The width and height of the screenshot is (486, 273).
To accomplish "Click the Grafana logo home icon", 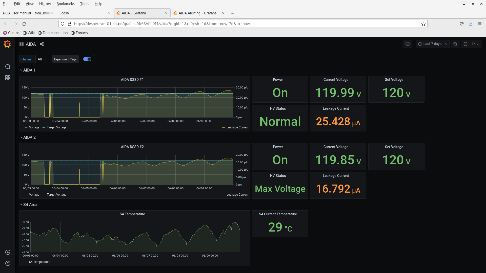I will point(7,44).
